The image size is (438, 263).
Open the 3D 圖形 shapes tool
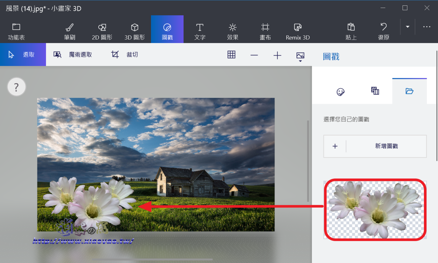tap(135, 31)
